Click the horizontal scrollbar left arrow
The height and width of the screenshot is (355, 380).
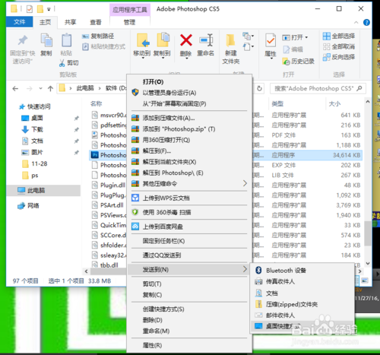click(x=87, y=271)
